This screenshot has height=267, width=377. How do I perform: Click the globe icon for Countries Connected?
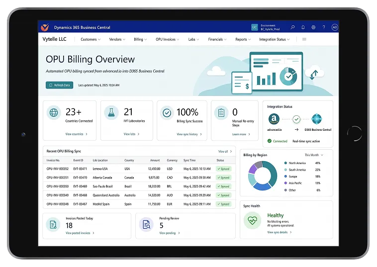[54, 112]
